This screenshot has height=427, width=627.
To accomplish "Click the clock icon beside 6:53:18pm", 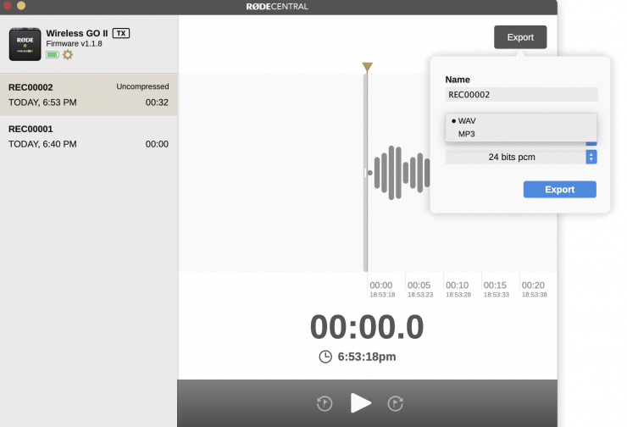I will (x=325, y=357).
